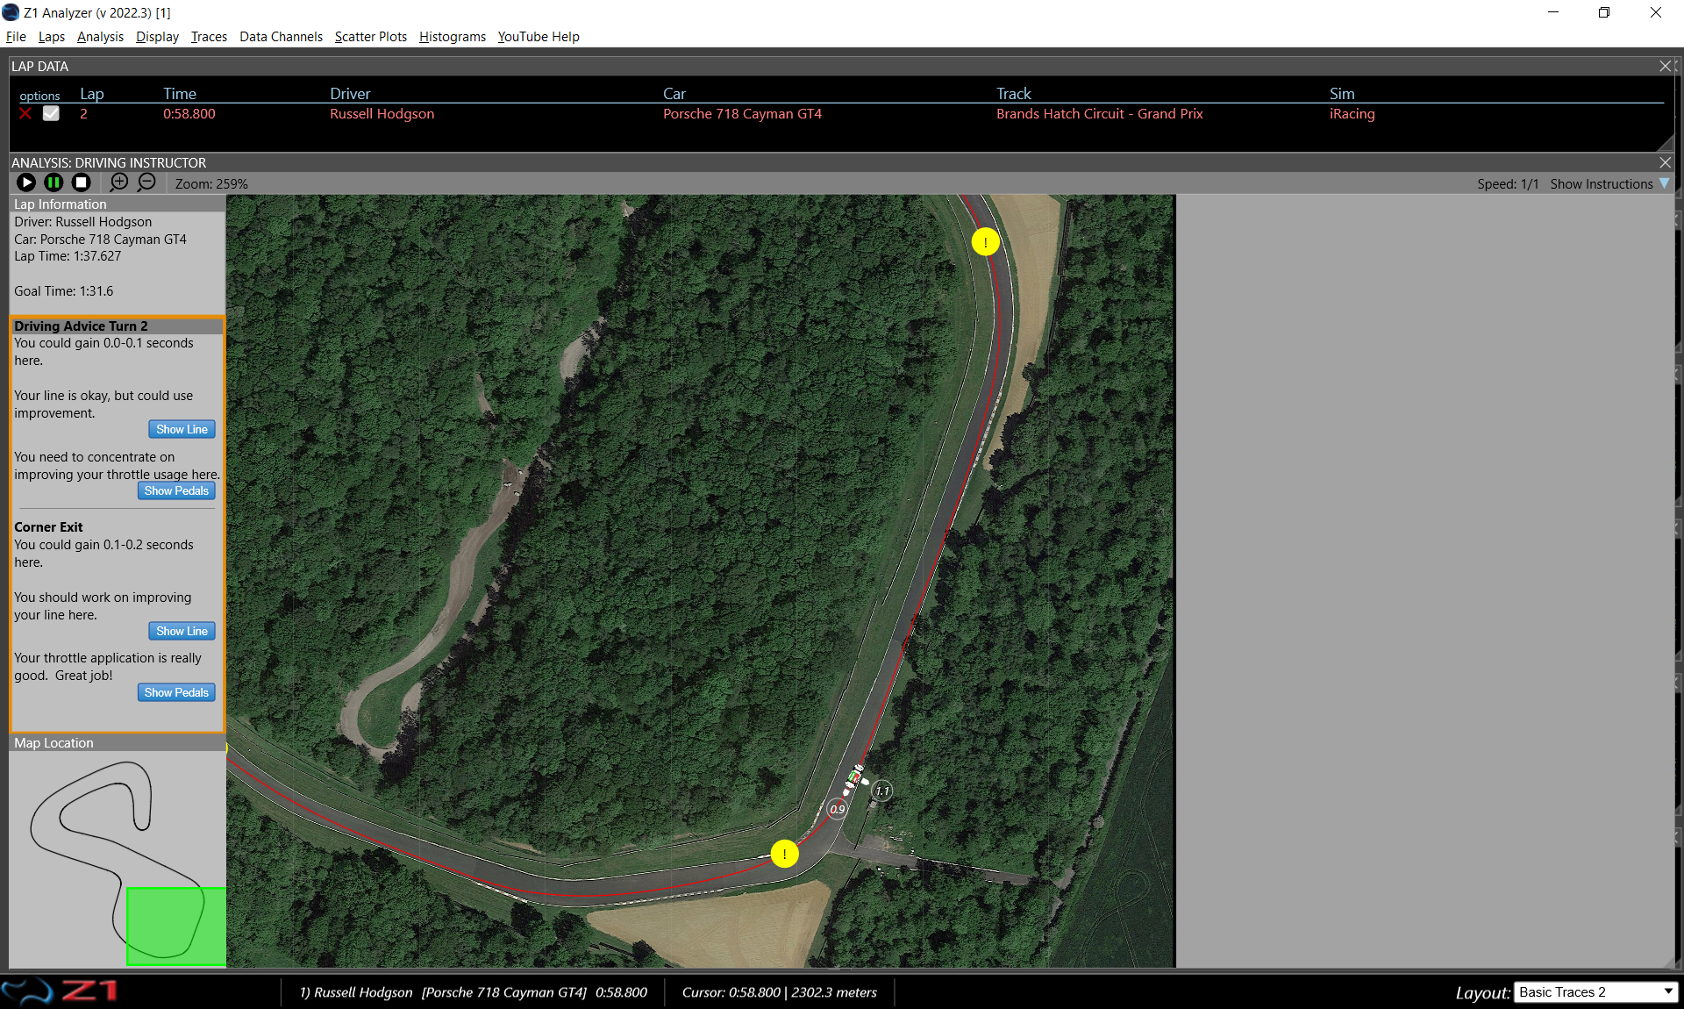Select Porsche 718 Cayman GT4 car cell
The height and width of the screenshot is (1009, 1684).
coord(742,114)
